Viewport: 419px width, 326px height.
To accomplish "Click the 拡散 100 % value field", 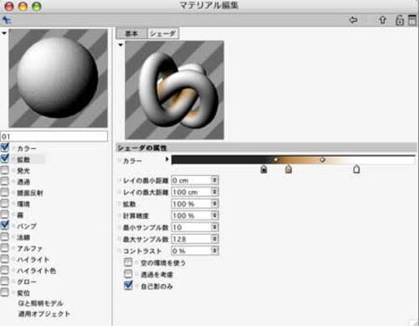I will 191,204.
